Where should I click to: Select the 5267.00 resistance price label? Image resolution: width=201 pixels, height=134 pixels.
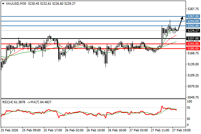[192, 16]
